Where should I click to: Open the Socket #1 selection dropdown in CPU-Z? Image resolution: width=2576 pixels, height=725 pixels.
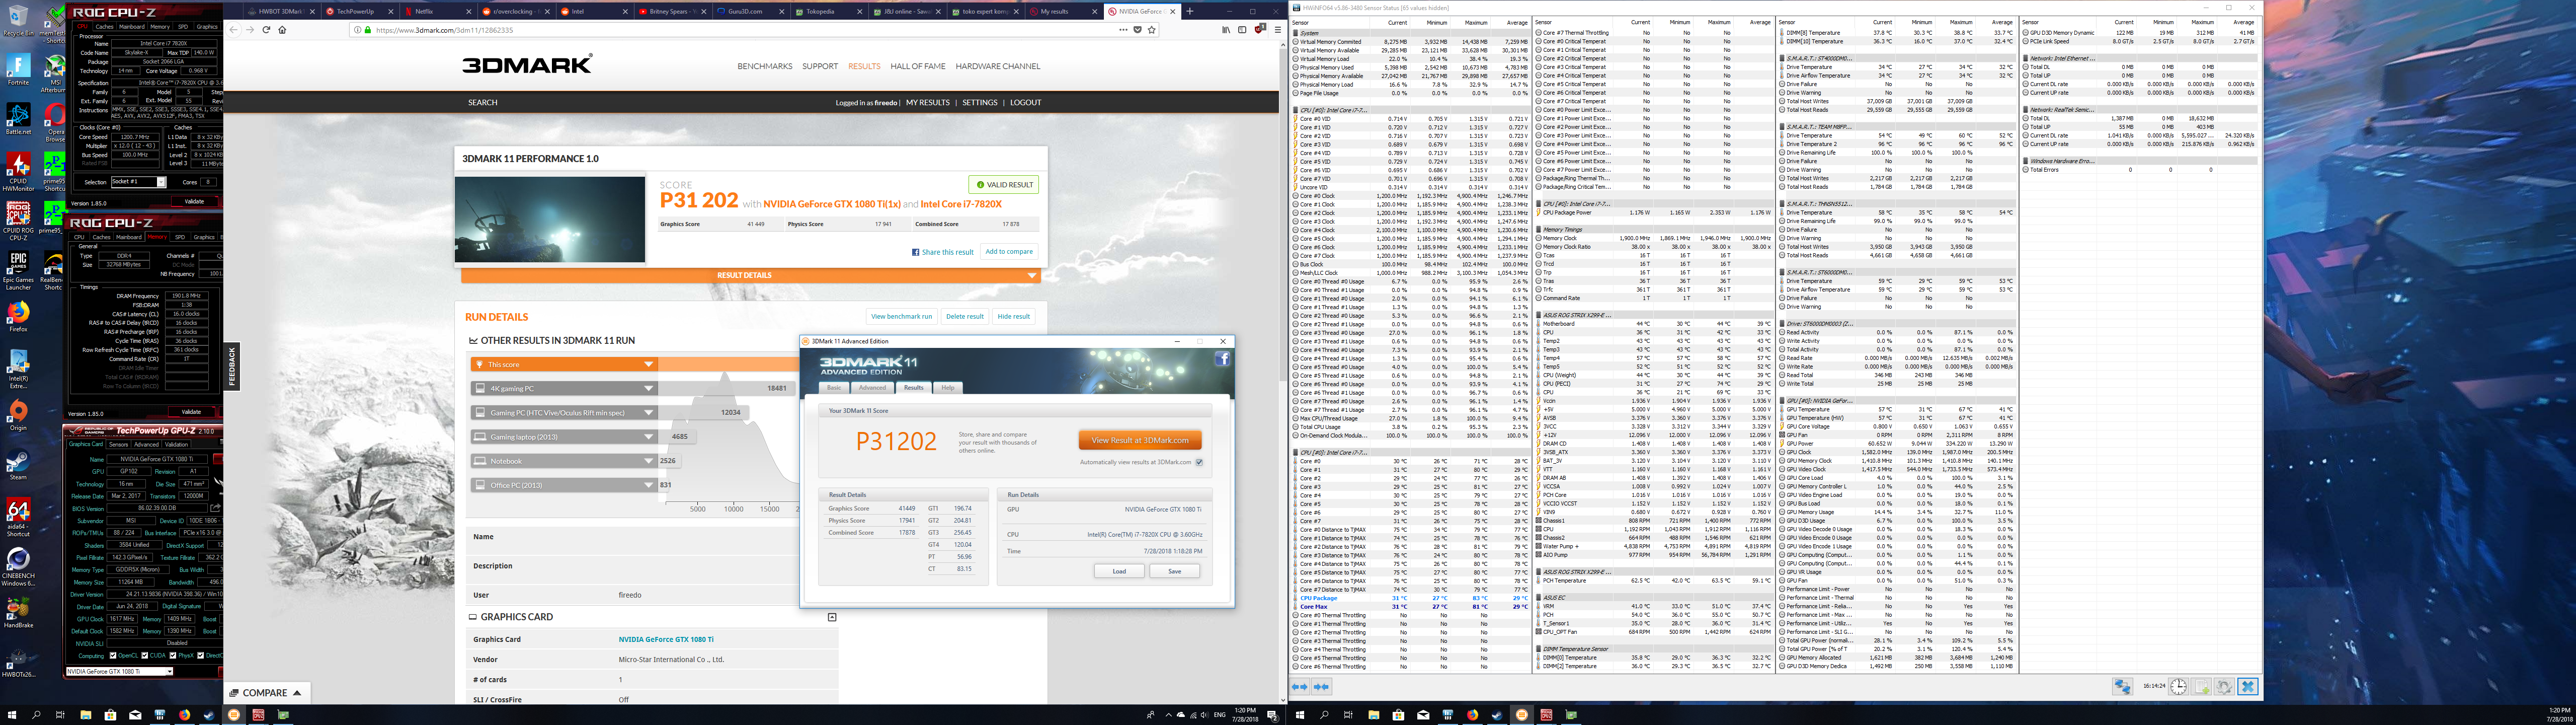[x=138, y=182]
